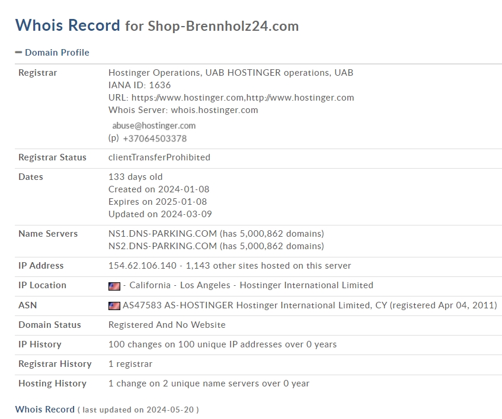The image size is (502, 419).
Task: Select 'Updated on 2024-03-09' date
Action: coord(160,214)
